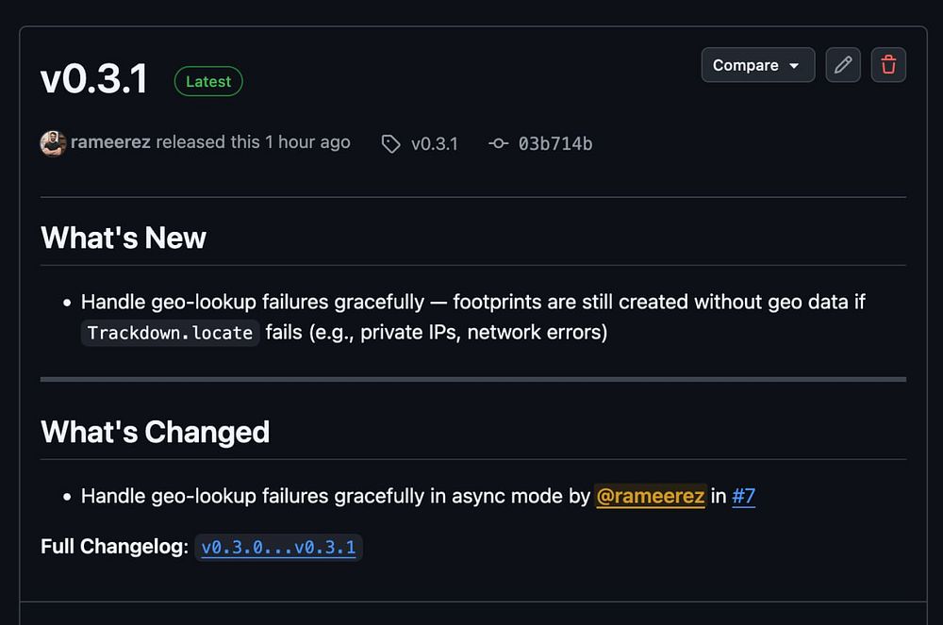Screen dimensions: 943x625
Task: Open rameerez's avatar picture
Action: tap(53, 143)
